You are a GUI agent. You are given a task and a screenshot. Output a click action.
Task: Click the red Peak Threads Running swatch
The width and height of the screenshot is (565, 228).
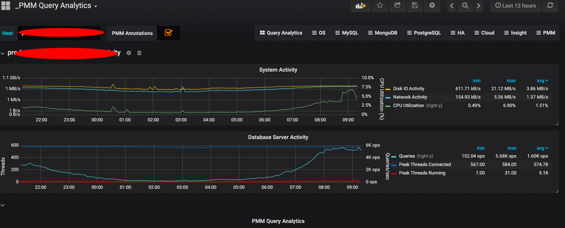click(394, 173)
